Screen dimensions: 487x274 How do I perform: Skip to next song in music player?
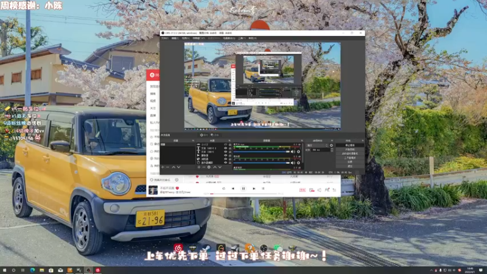tap(254, 189)
